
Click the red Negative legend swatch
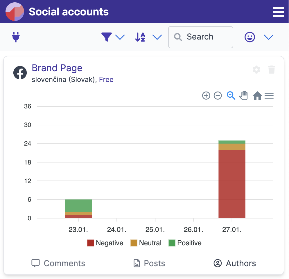pyautogui.click(x=91, y=243)
